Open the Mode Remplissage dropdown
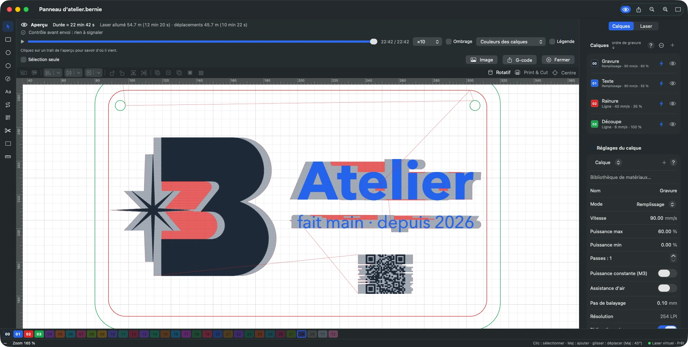The height and width of the screenshot is (347, 688). [655, 204]
